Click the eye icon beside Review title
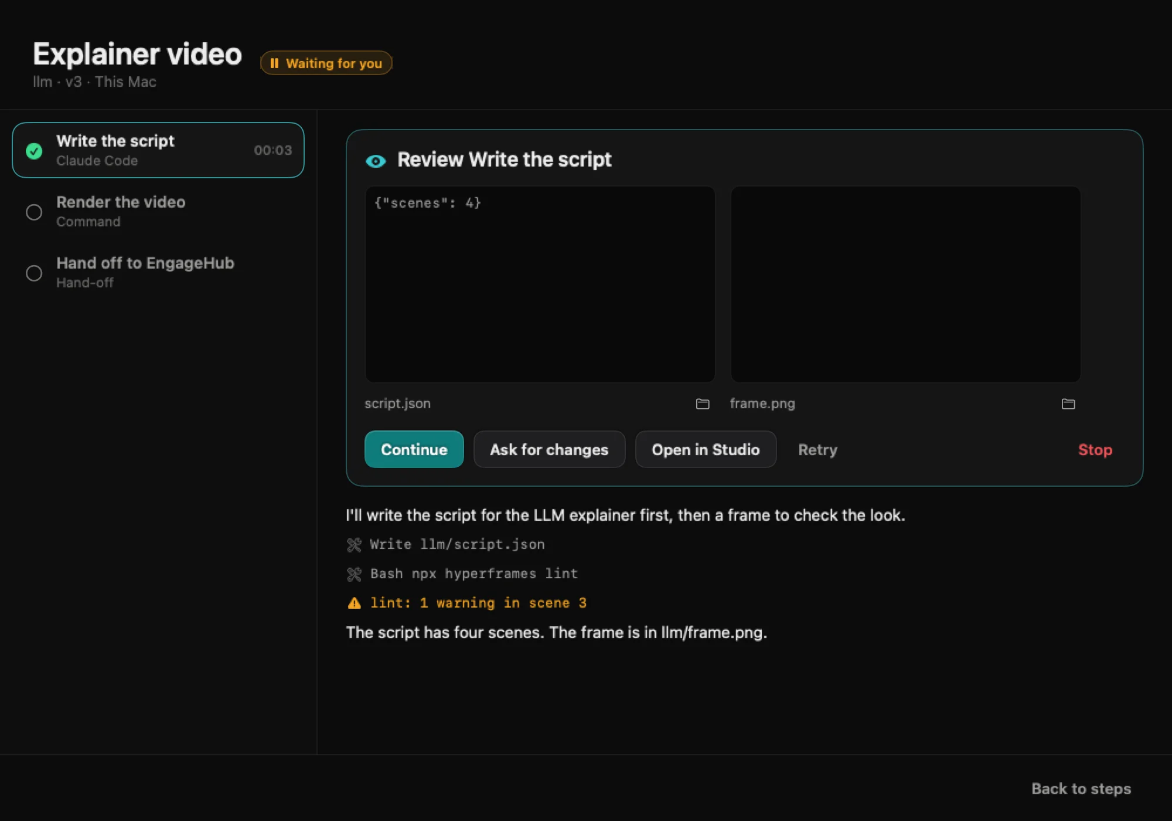This screenshot has height=821, width=1172. (x=376, y=161)
